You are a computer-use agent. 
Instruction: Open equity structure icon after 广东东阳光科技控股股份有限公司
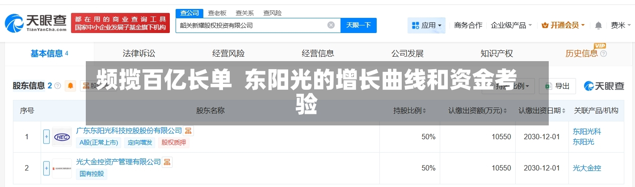click(x=188, y=131)
